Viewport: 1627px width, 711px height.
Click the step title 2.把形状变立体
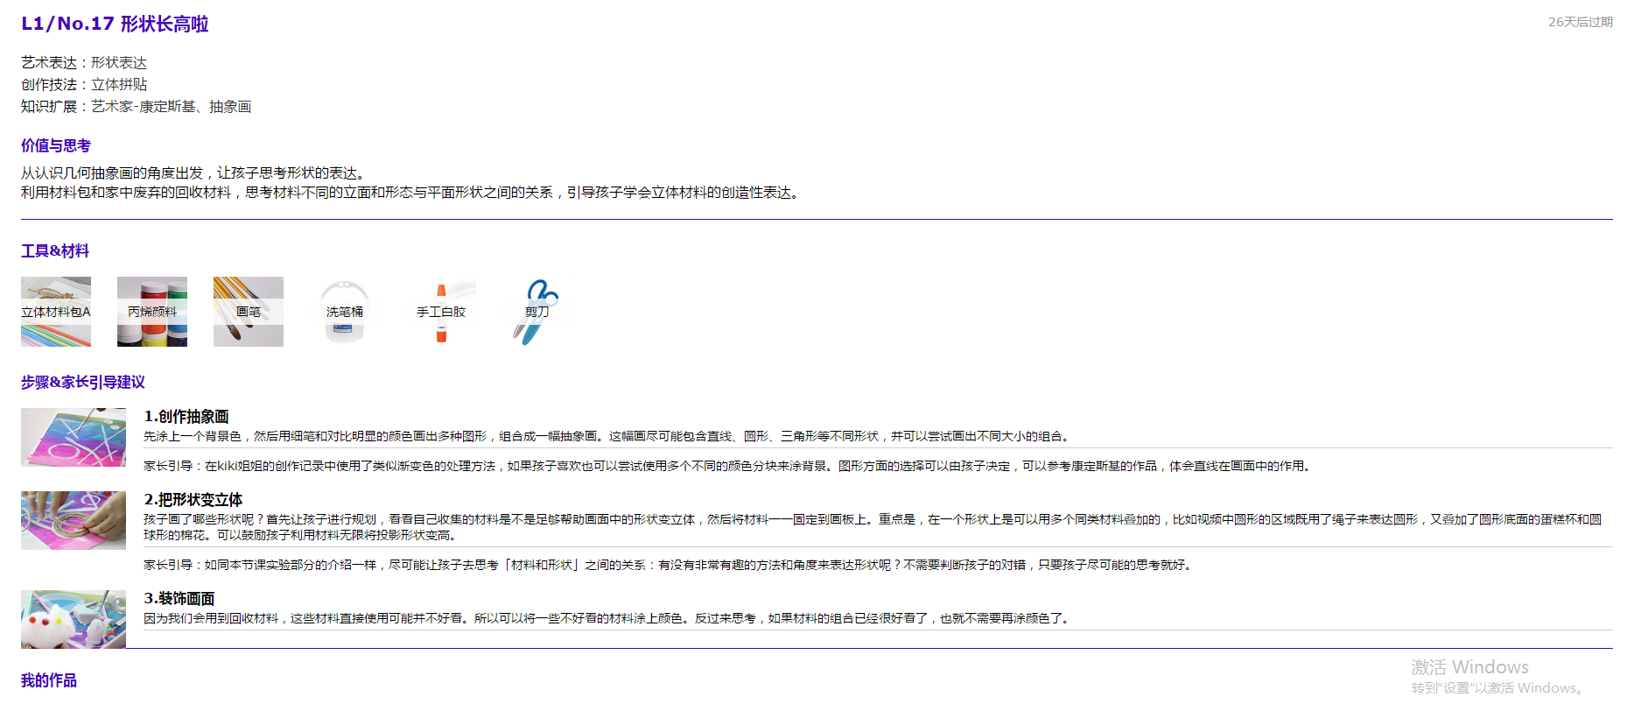click(x=193, y=500)
